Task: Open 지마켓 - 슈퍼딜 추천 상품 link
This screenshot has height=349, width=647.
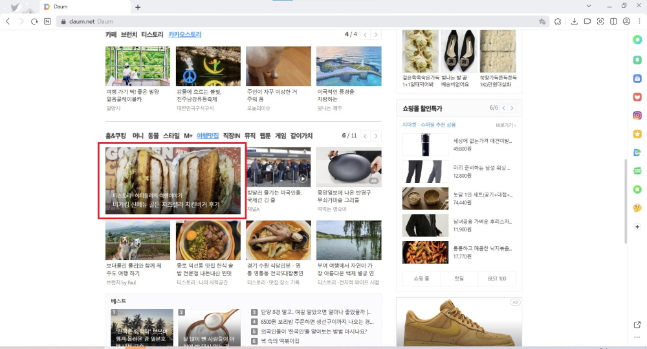Action: [429, 125]
